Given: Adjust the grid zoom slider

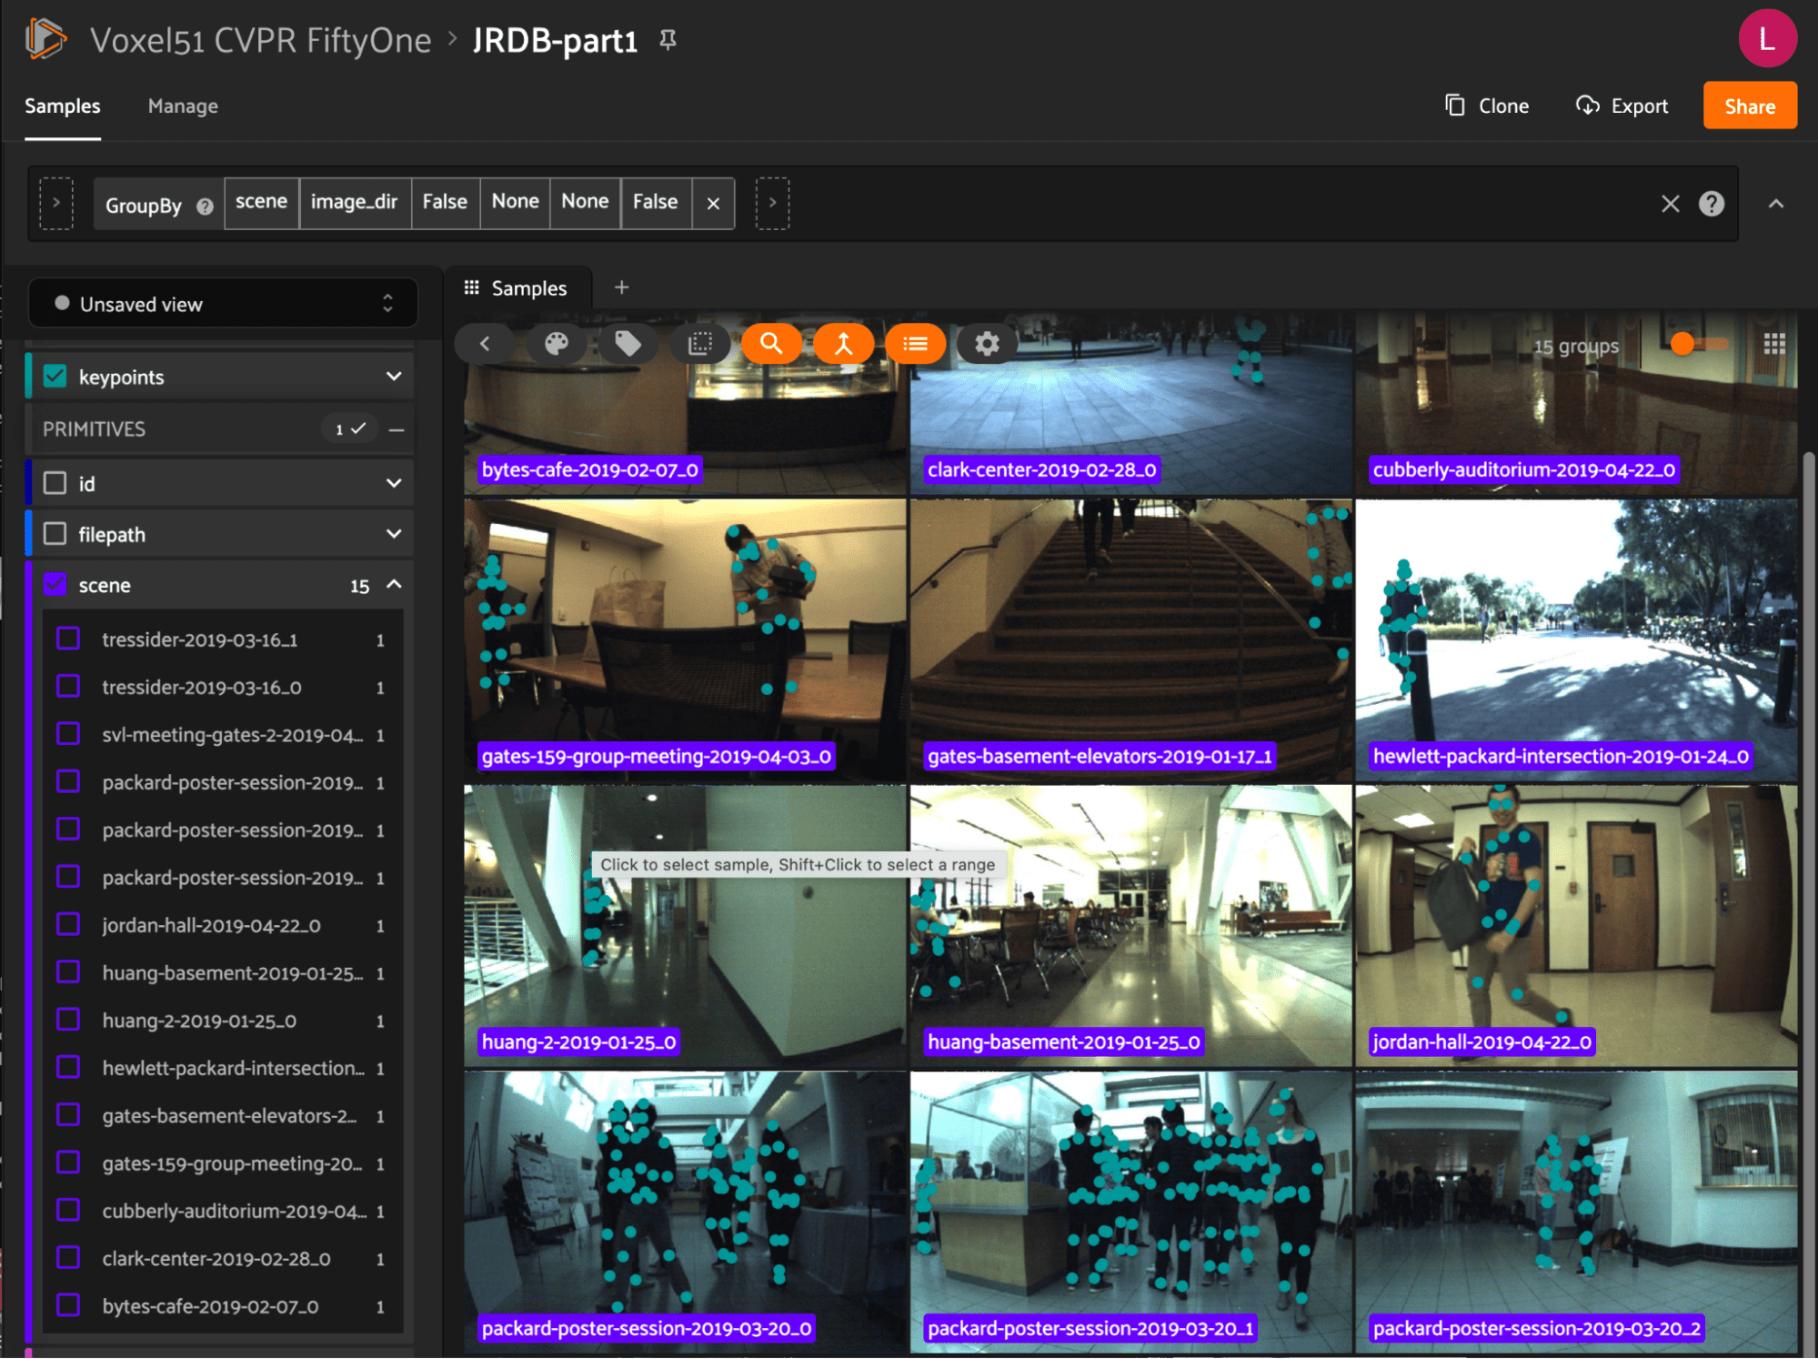Looking at the screenshot, I should [x=1683, y=344].
